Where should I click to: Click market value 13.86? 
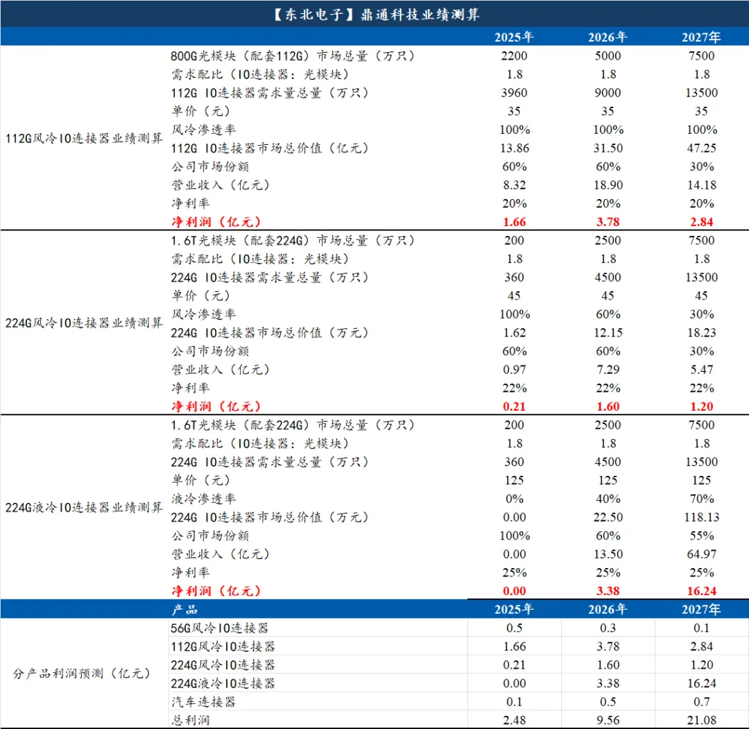point(515,148)
